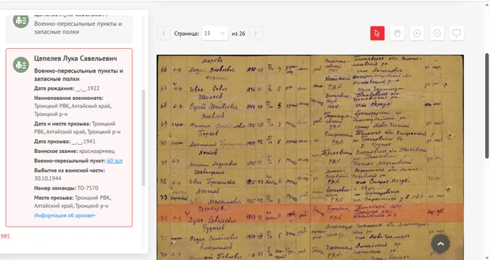Click the 30.10.1944 departure date
Viewport: 490px width, 260px height.
pos(48,178)
